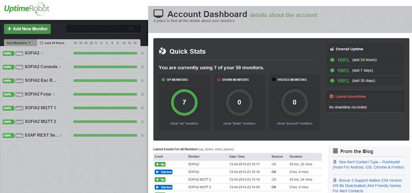Show "paused" monitors link
Image resolution: width=412 pixels, height=193 pixels.
point(294,123)
